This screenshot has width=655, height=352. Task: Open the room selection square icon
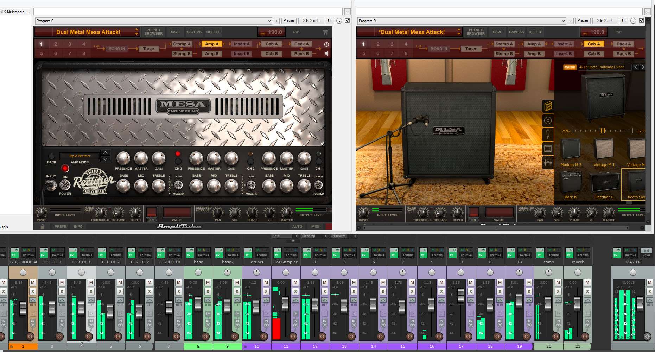tap(548, 148)
